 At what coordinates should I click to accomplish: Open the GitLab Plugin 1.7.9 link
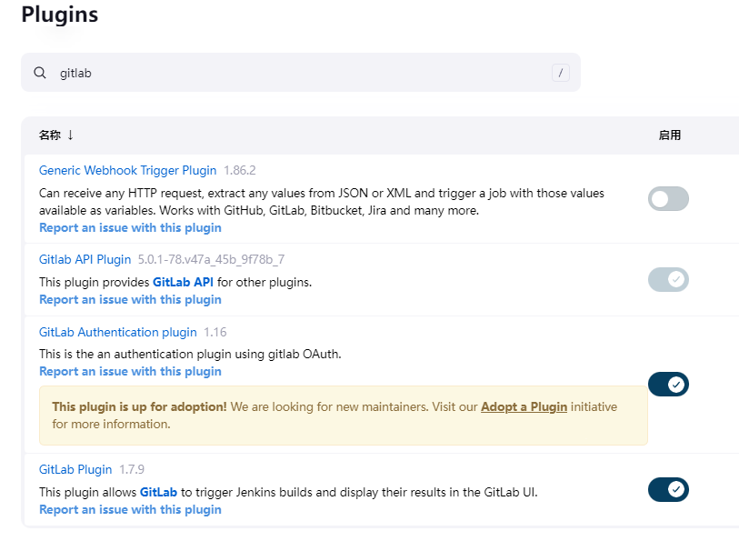[x=75, y=469]
